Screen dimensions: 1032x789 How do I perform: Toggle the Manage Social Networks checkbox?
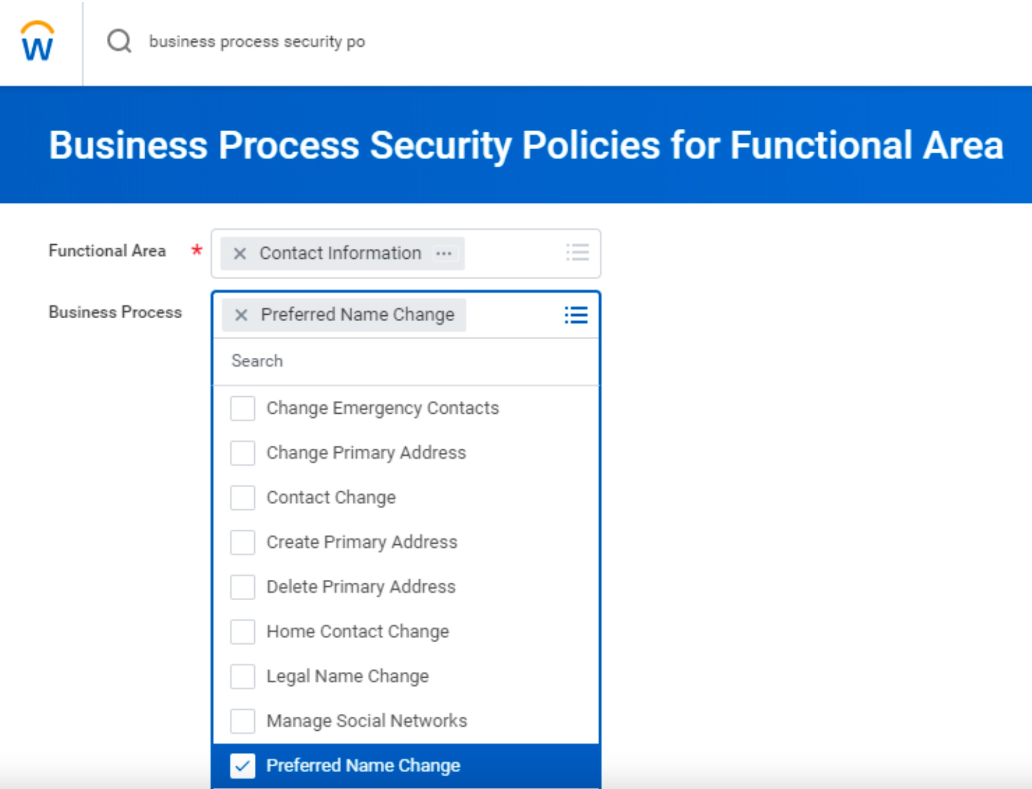click(x=242, y=721)
